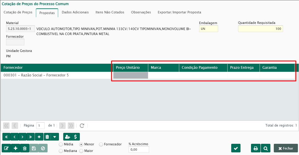The width and height of the screenshot is (299, 155).
Task: Click the edit pencil icon button
Action: click(x=6, y=148)
